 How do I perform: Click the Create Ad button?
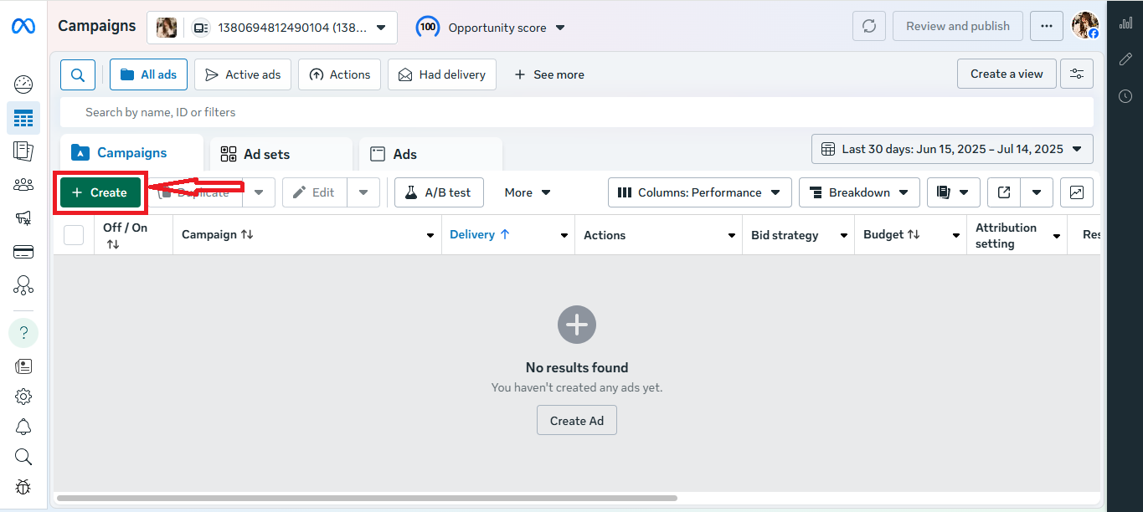[576, 421]
